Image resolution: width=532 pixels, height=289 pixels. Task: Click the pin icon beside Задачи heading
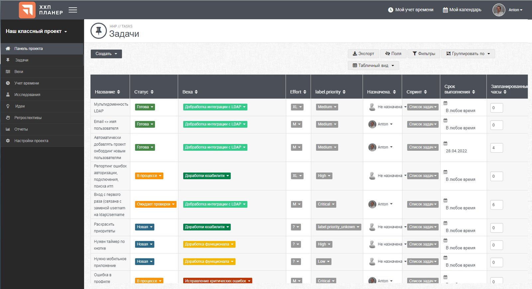point(98,31)
